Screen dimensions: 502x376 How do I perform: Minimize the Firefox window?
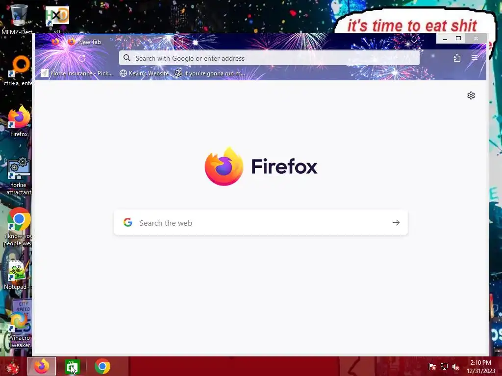pyautogui.click(x=445, y=38)
